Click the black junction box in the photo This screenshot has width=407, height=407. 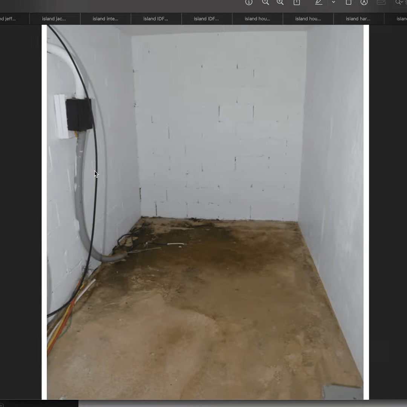79,115
